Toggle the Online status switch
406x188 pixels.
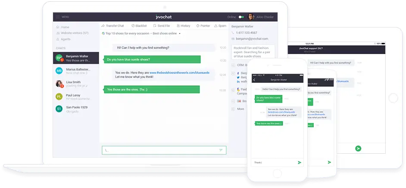click(241, 17)
